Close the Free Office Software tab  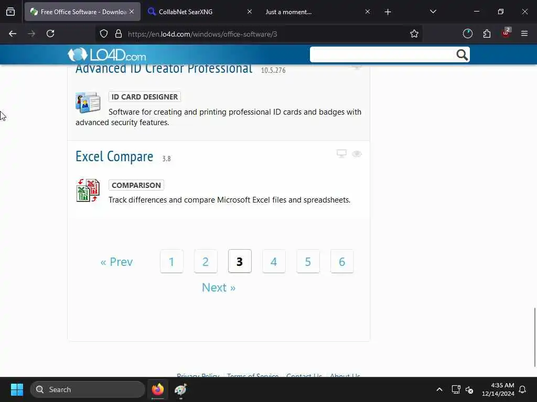coord(132,12)
